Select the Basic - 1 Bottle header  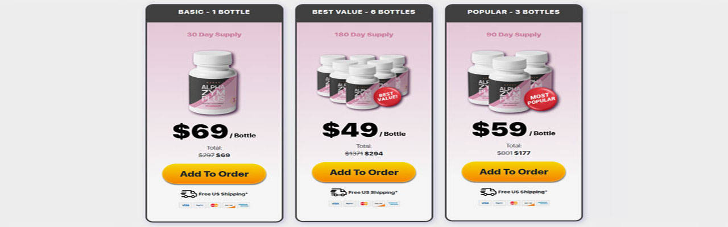pyautogui.click(x=214, y=13)
